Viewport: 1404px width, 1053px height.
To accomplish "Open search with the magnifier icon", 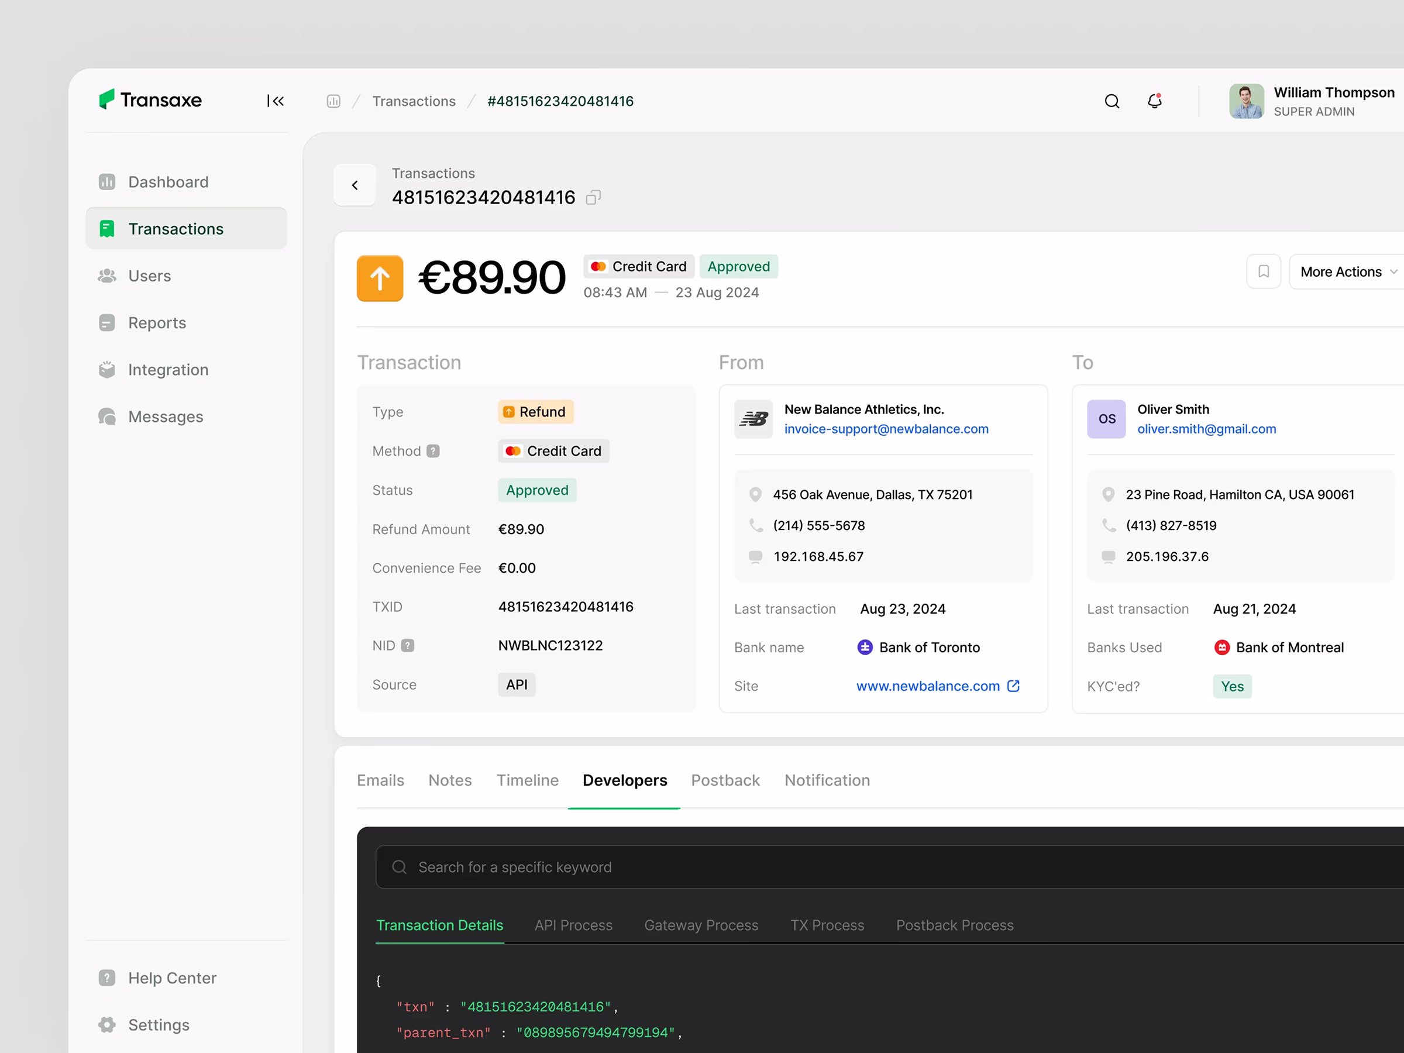I will pyautogui.click(x=1111, y=101).
